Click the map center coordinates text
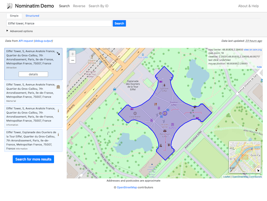Image resolution: width=267 pixels, height=201 pixels. pos(226,49)
